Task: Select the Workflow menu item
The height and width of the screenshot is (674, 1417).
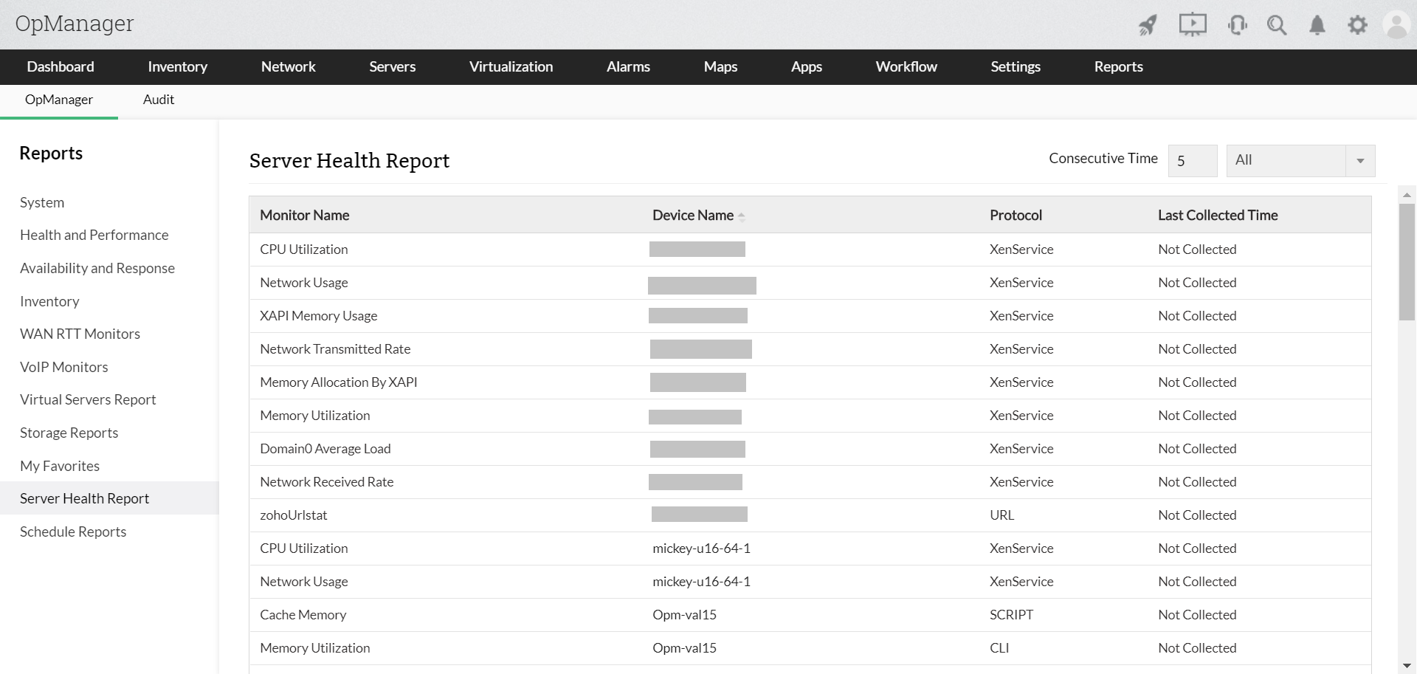Action: [906, 66]
